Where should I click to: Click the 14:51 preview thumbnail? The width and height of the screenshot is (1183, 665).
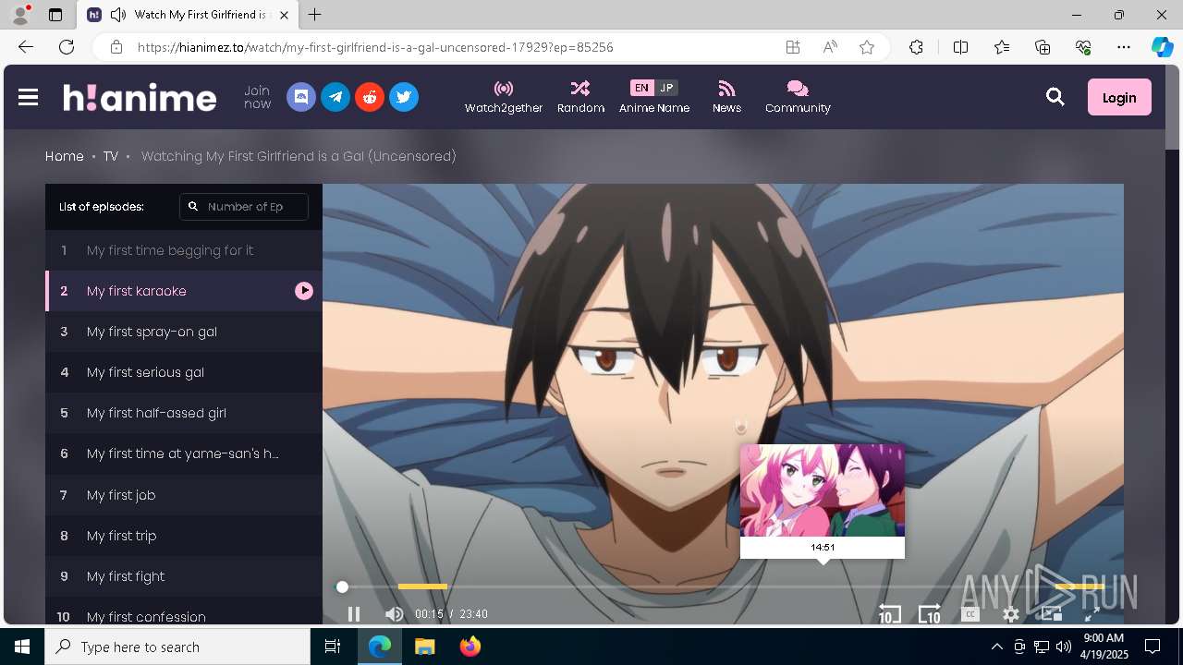pos(823,490)
